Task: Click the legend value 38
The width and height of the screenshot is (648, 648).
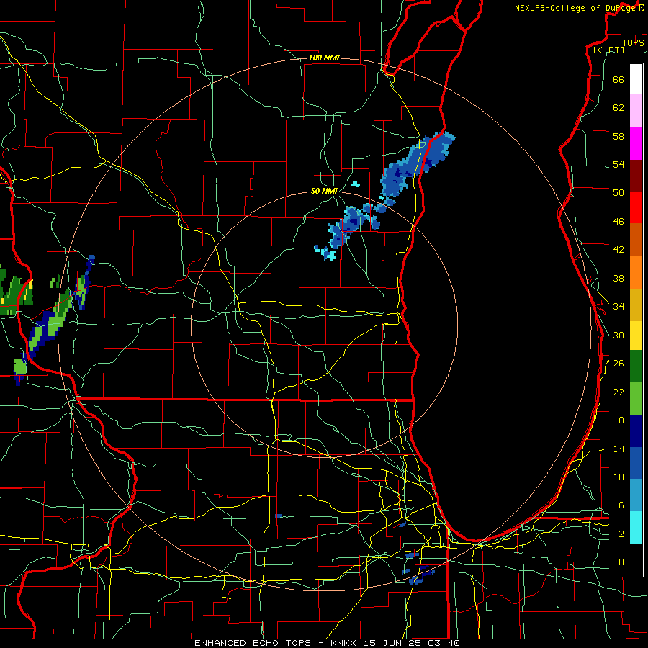Action: [618, 278]
